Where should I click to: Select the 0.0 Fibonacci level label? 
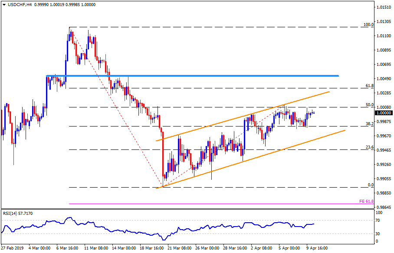[371, 185]
